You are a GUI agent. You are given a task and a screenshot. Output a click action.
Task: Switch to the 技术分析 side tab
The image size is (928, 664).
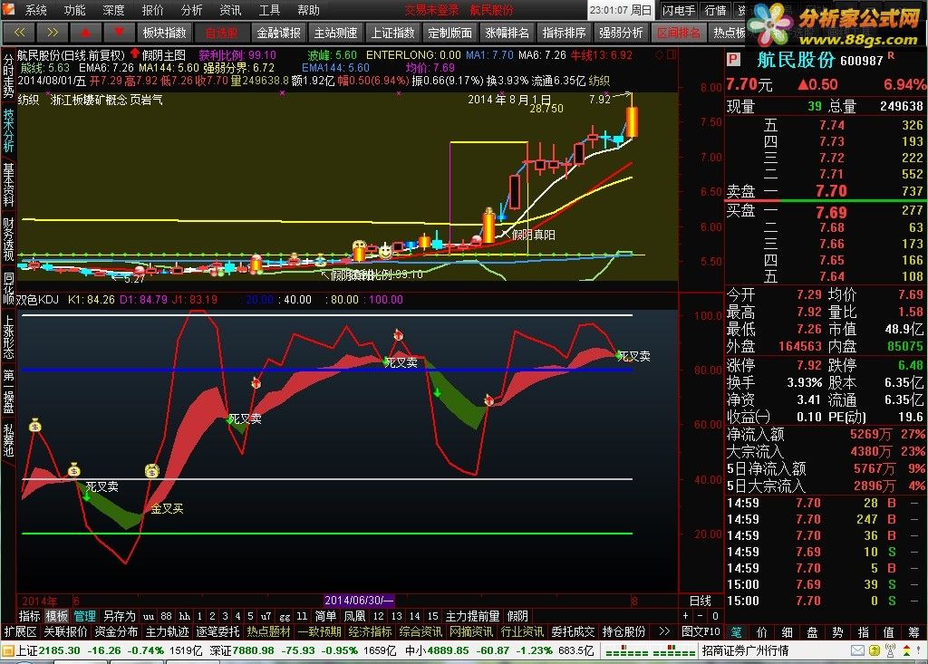point(8,130)
